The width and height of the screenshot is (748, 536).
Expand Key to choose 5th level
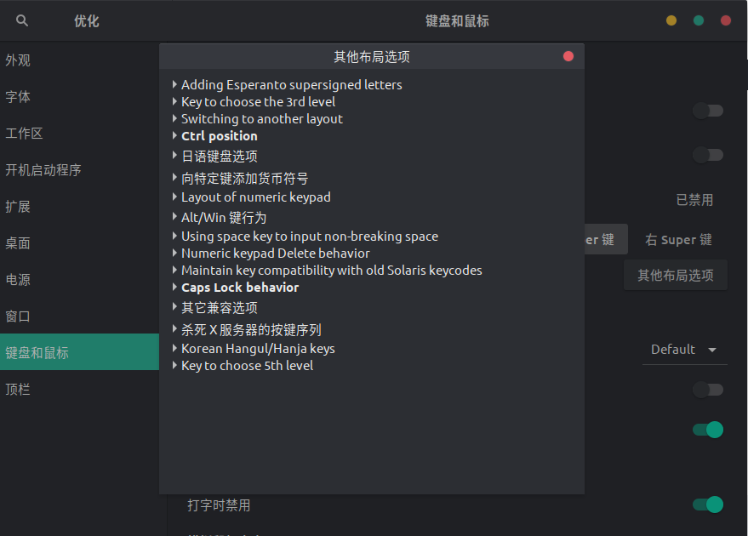click(246, 366)
